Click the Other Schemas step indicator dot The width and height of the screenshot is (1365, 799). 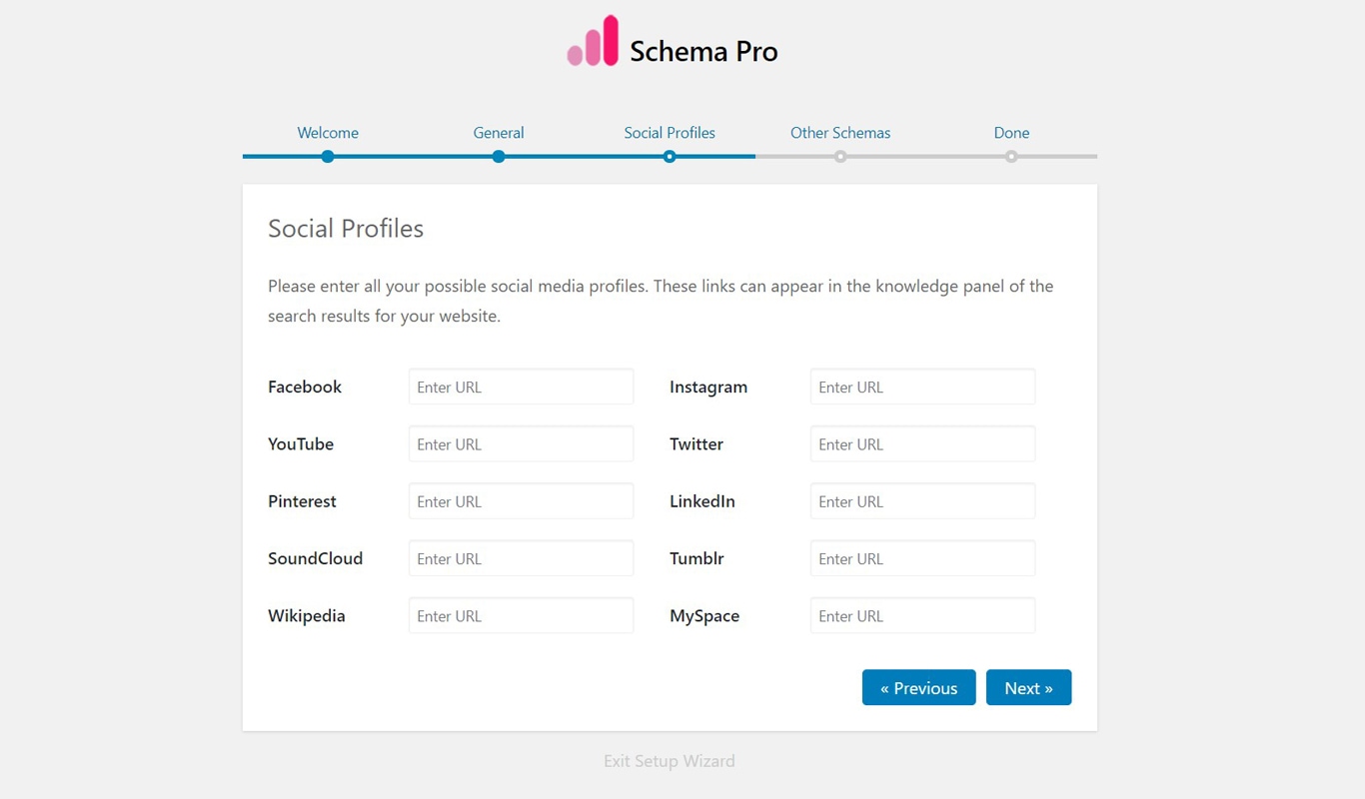pos(840,156)
